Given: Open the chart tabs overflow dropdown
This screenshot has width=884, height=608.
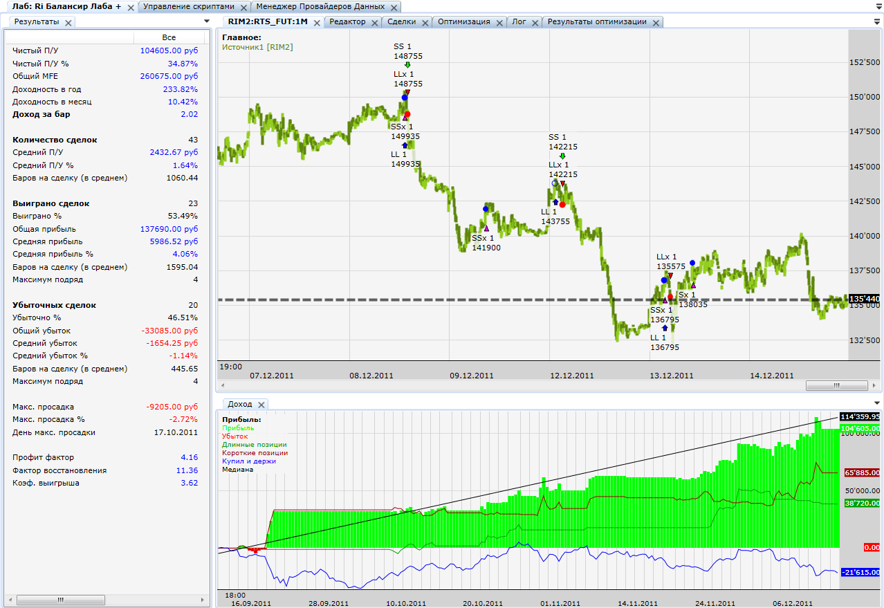Looking at the screenshot, I should [877, 21].
